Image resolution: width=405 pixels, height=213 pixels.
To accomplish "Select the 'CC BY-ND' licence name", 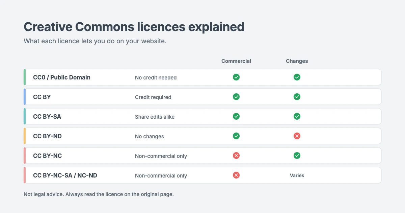I will click(47, 136).
